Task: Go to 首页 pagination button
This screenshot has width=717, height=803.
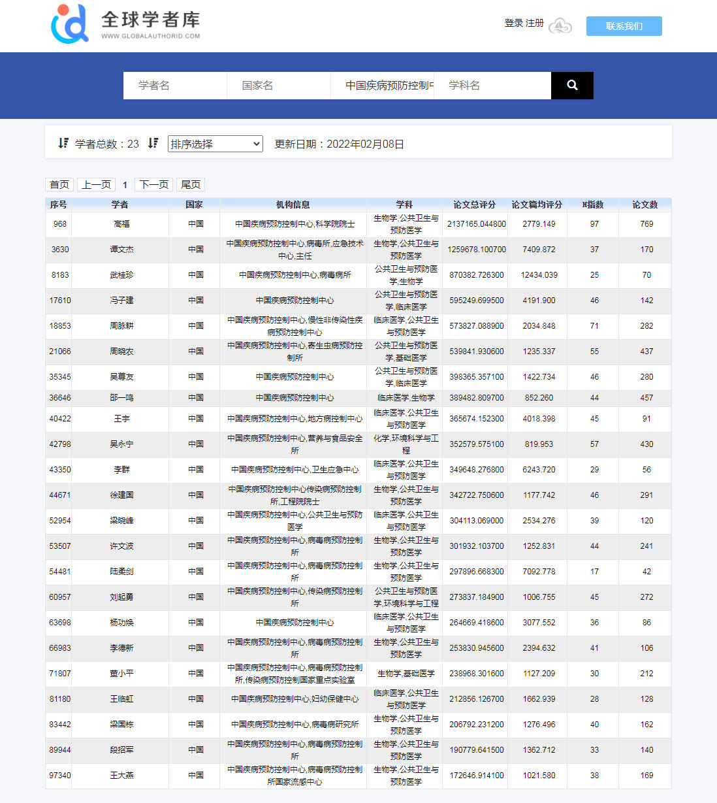Action: [x=59, y=184]
